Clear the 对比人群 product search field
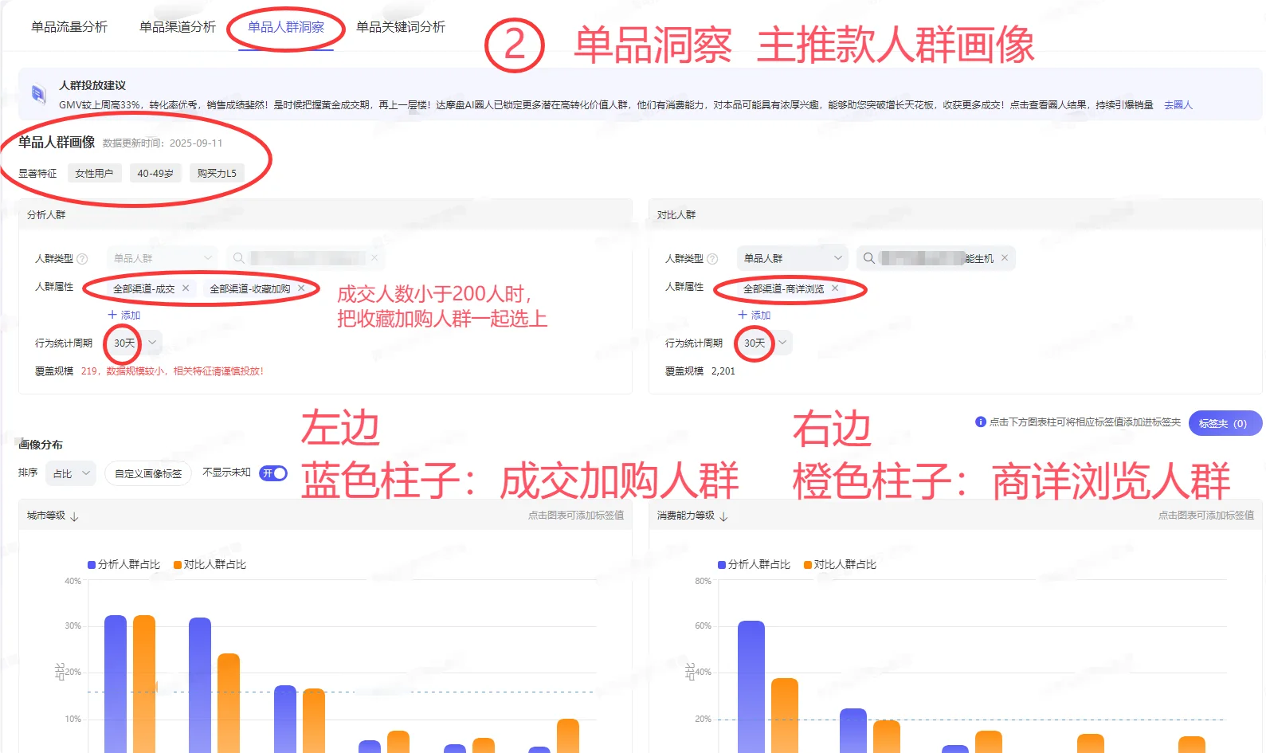Screen dimensions: 1266x753 click(1005, 258)
